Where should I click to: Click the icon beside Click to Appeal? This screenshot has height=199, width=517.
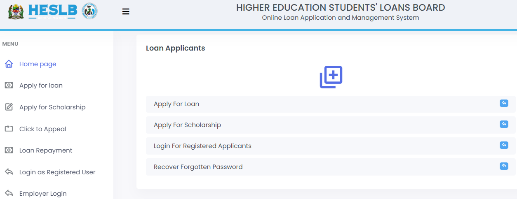(x=9, y=129)
